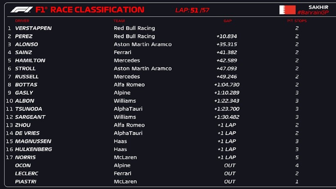
Task: Click the SAKHIR location label
Action: (318, 7)
